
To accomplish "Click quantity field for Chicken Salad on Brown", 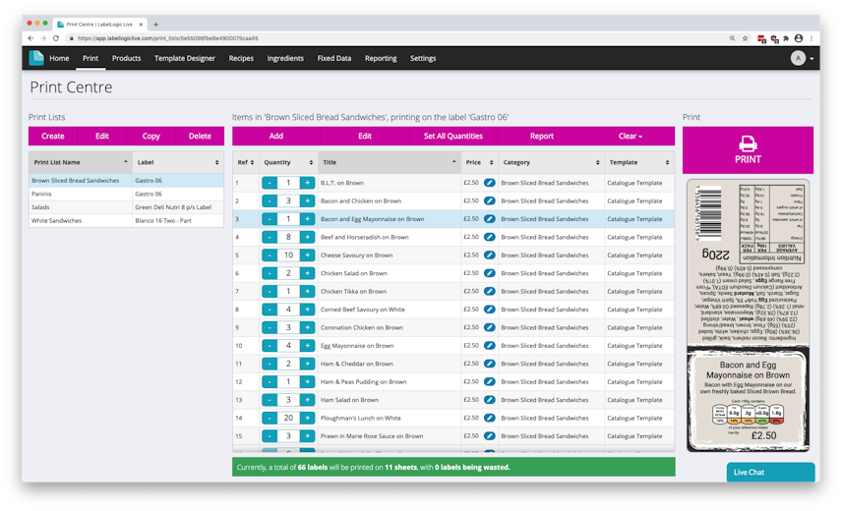I will point(288,273).
